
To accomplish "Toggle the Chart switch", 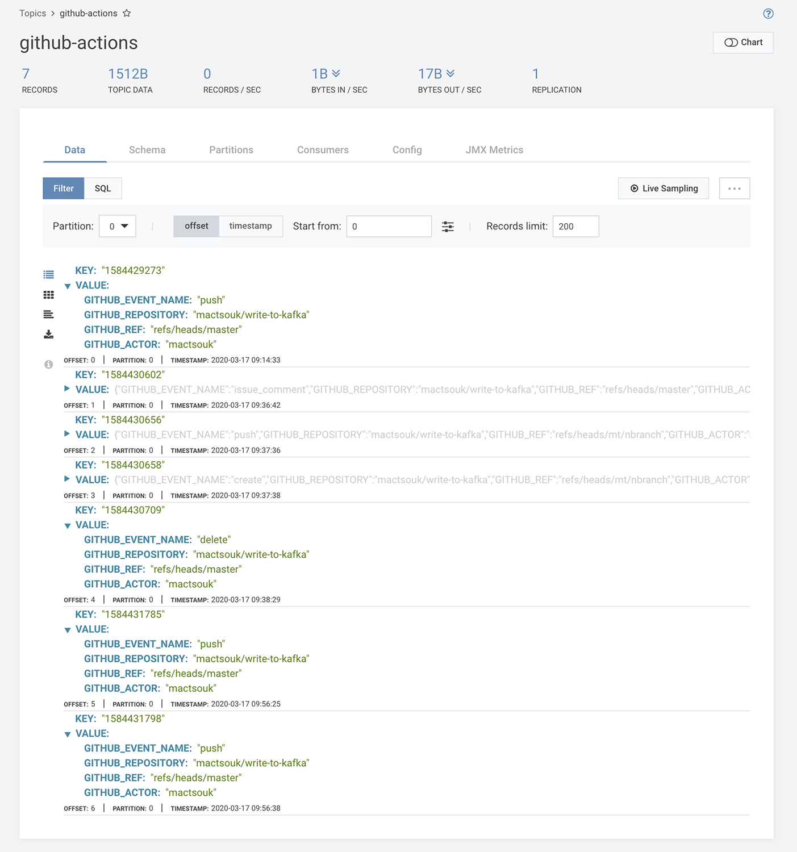I will coord(743,43).
